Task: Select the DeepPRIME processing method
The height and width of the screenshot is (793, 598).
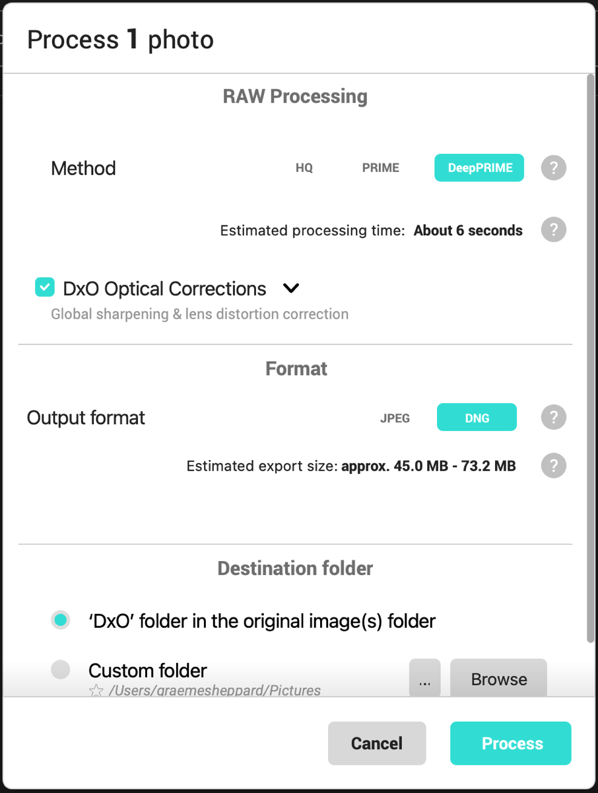Action: click(x=479, y=168)
